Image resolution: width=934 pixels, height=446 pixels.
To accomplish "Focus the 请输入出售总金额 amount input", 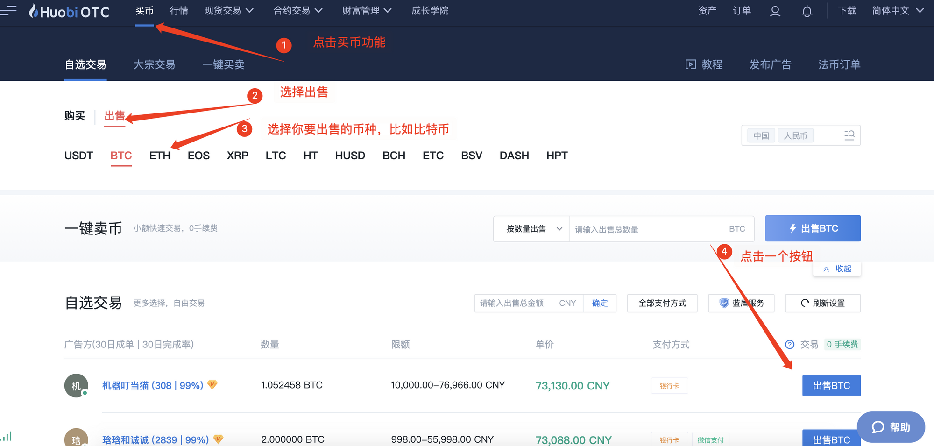I will [529, 304].
